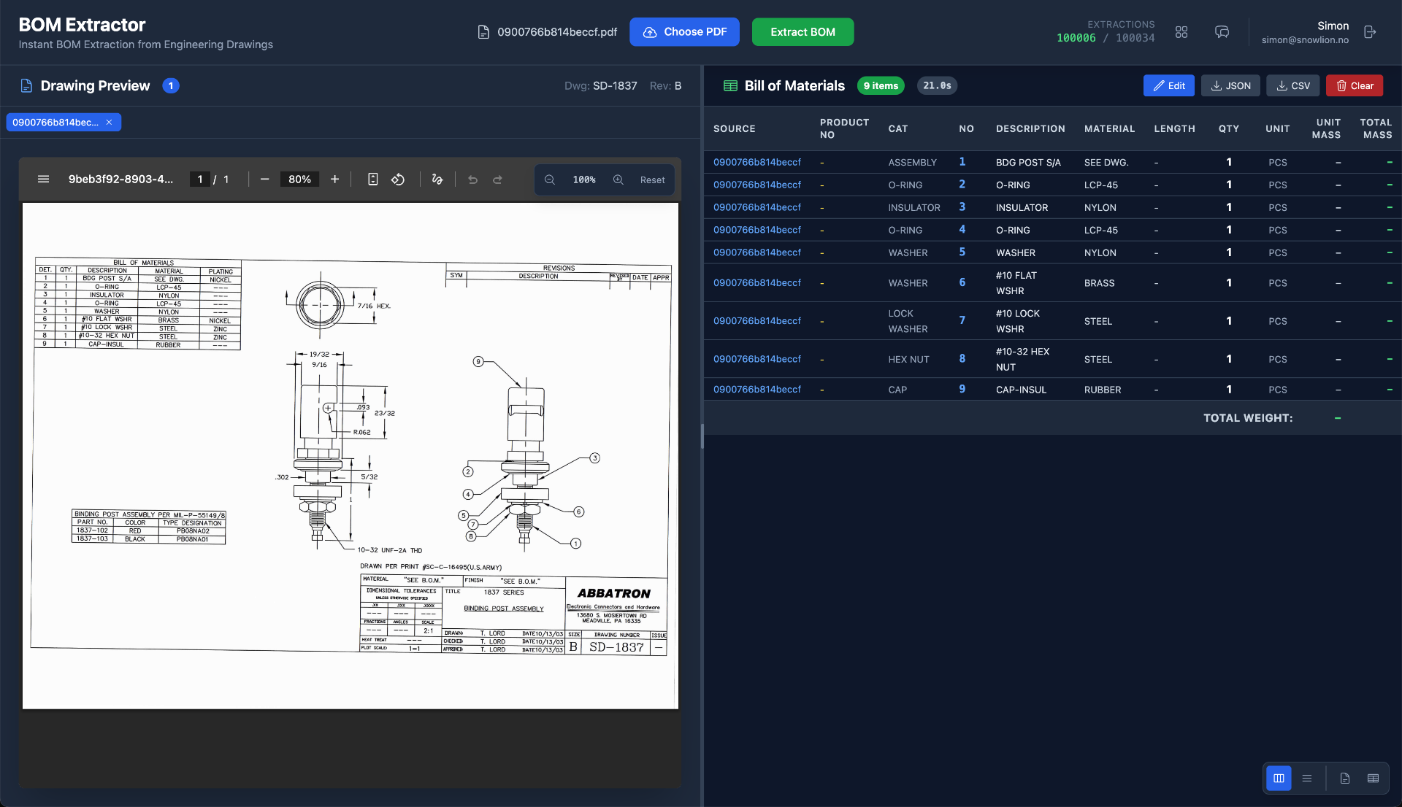The image size is (1402, 807).
Task: Click the magnifier zoom-out icon
Action: pos(550,179)
